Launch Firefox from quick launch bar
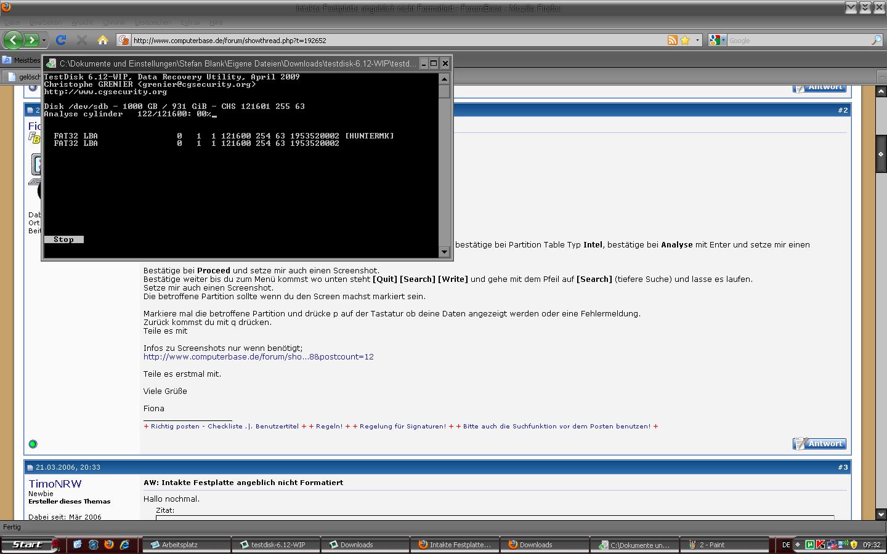The height and width of the screenshot is (554, 887). [109, 544]
